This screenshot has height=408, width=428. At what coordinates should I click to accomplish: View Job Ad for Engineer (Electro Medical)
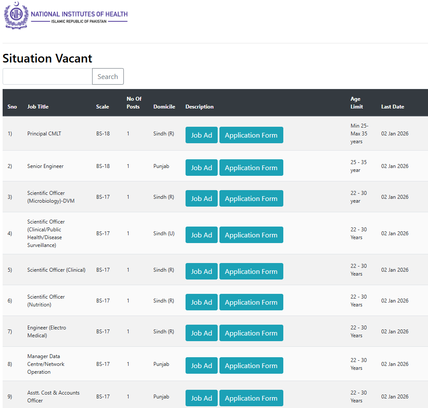pyautogui.click(x=201, y=333)
